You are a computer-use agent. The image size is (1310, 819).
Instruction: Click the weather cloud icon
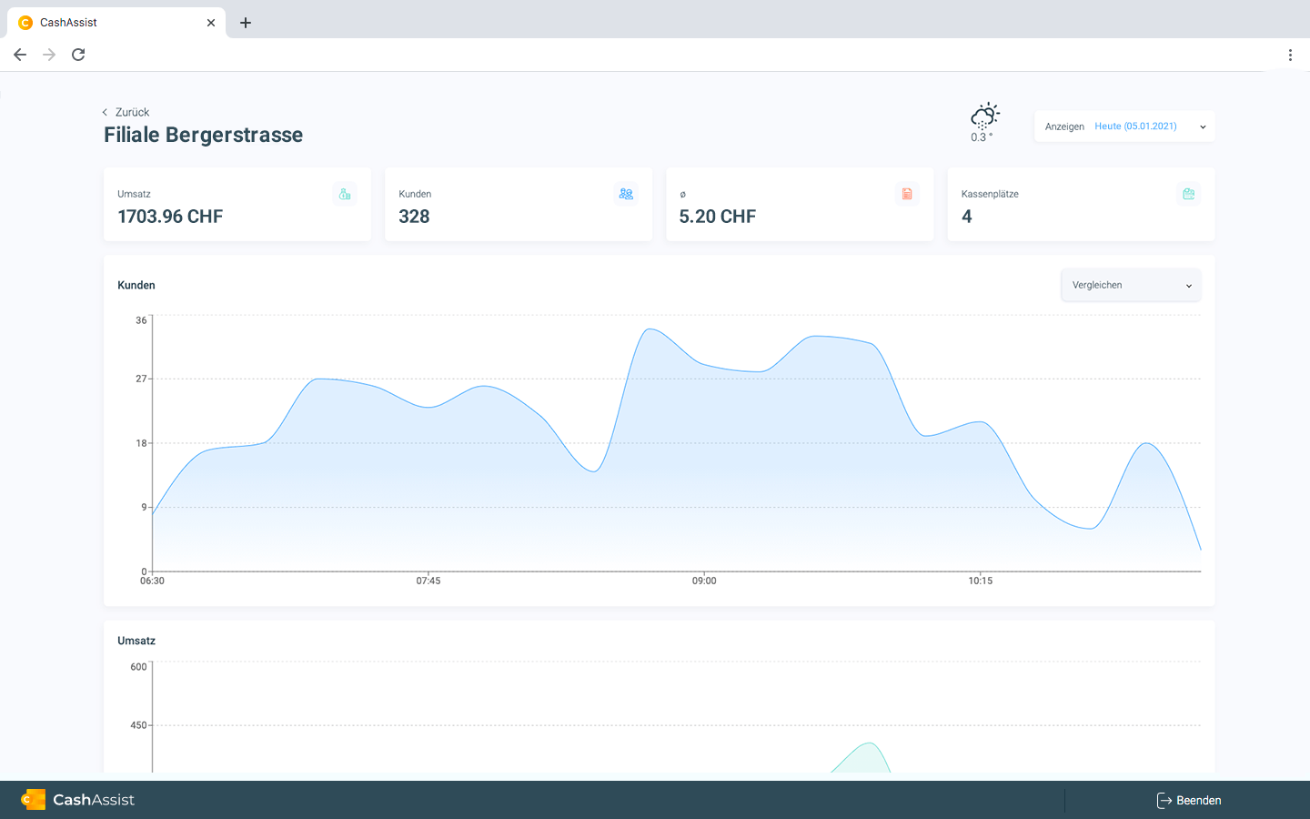click(x=984, y=116)
